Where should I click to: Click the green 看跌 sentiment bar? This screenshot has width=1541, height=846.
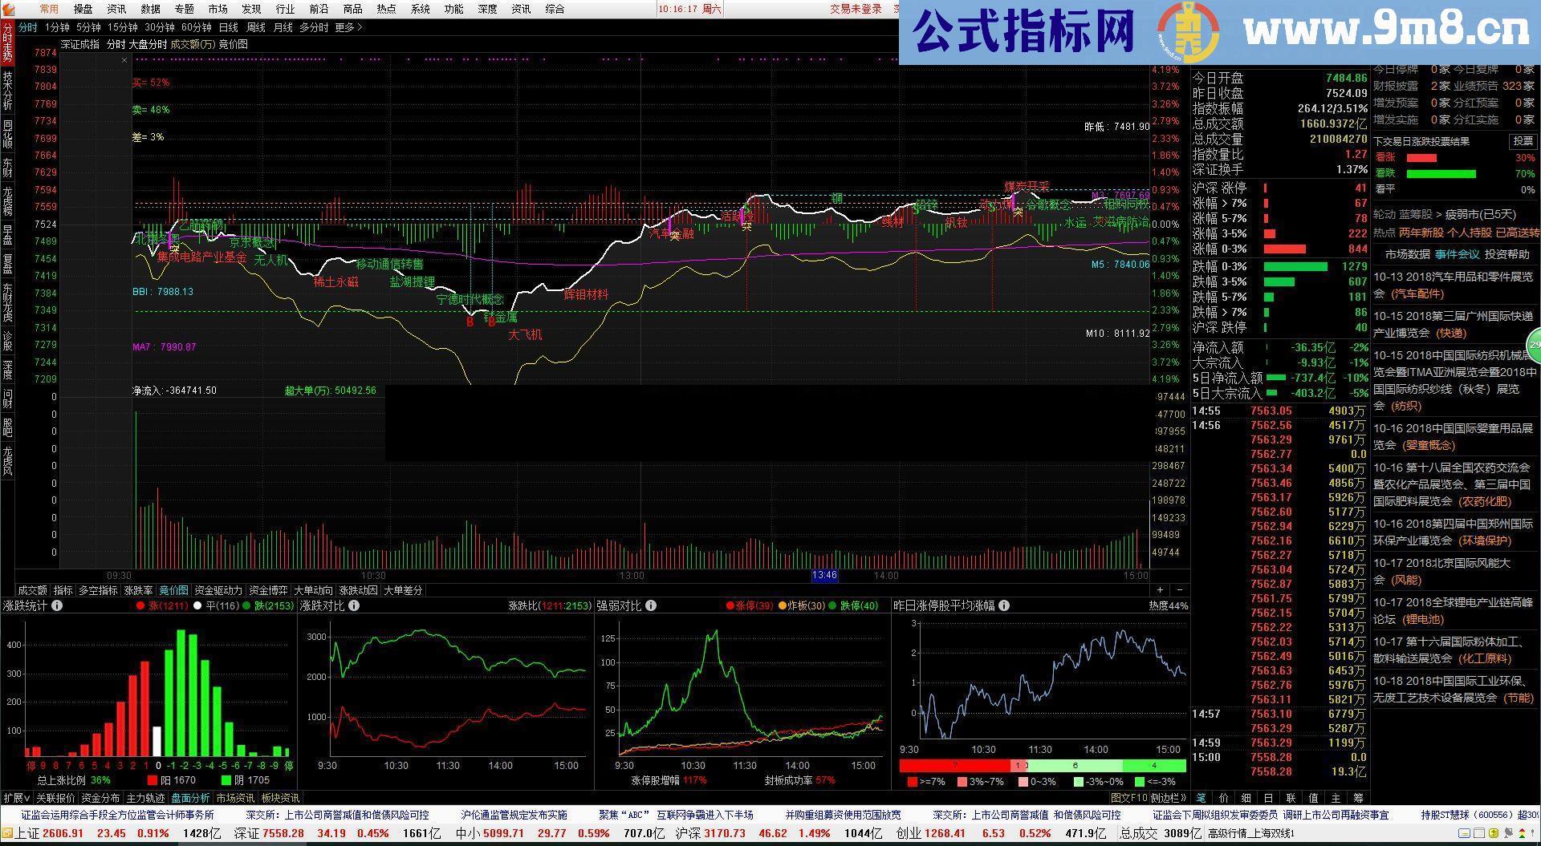[1441, 172]
